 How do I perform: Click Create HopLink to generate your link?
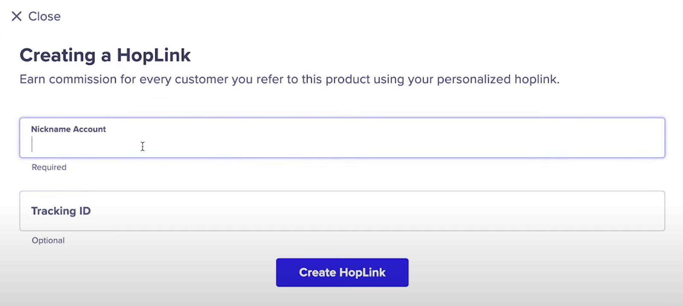tap(341, 272)
